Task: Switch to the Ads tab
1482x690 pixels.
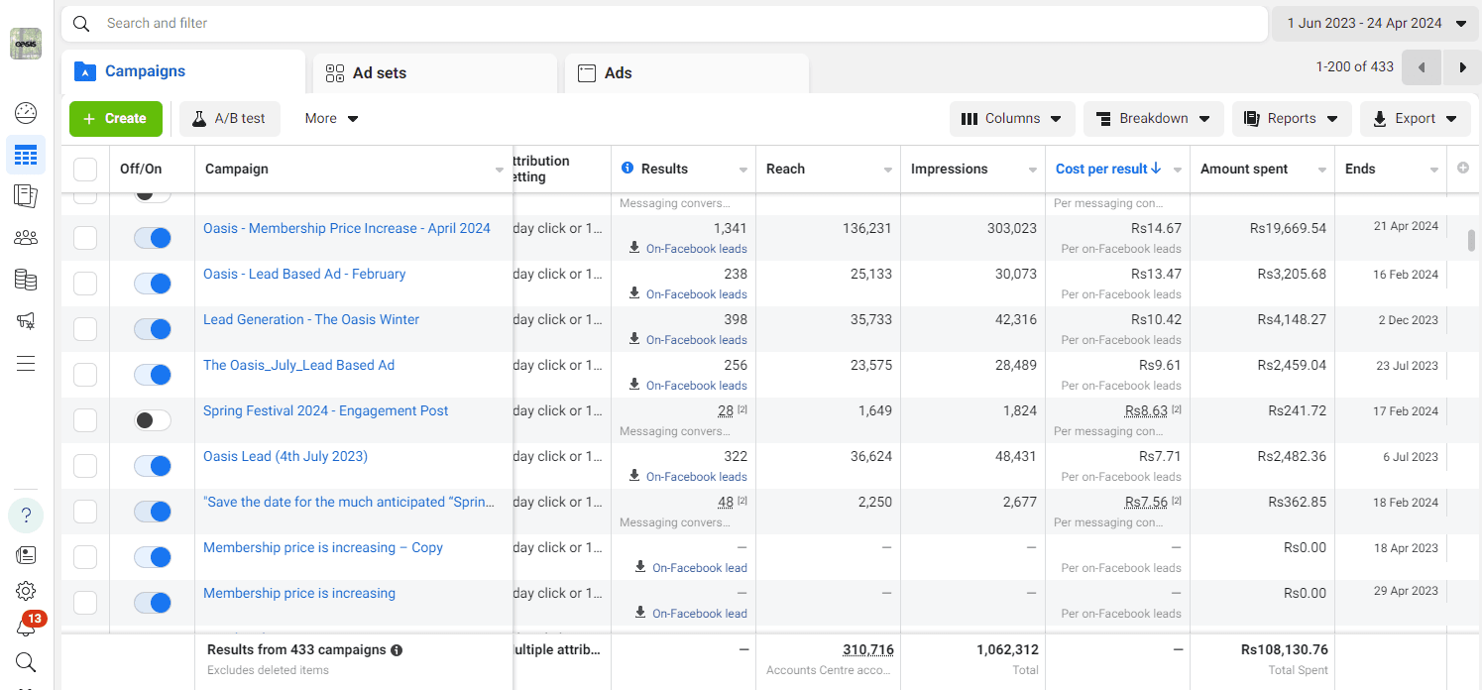Action: click(687, 73)
